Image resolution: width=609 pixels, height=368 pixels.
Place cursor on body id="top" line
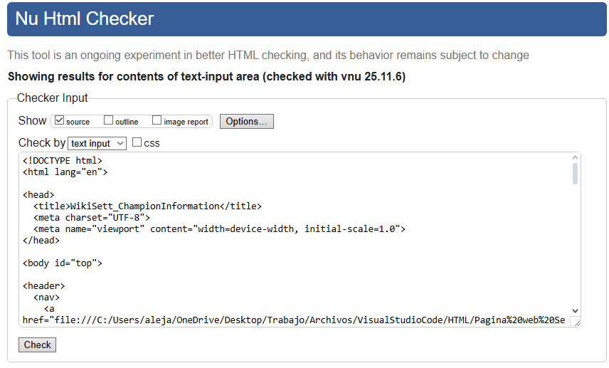click(63, 263)
